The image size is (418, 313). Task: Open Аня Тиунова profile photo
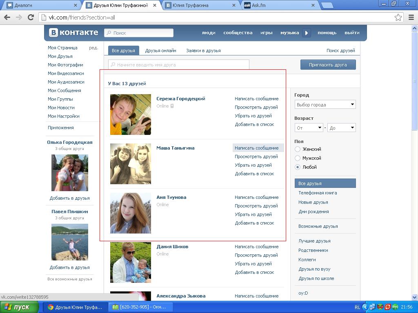131,213
